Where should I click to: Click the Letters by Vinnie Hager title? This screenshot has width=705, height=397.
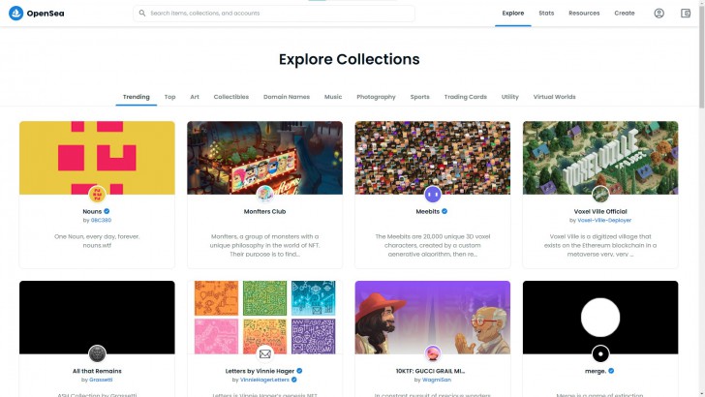260,371
